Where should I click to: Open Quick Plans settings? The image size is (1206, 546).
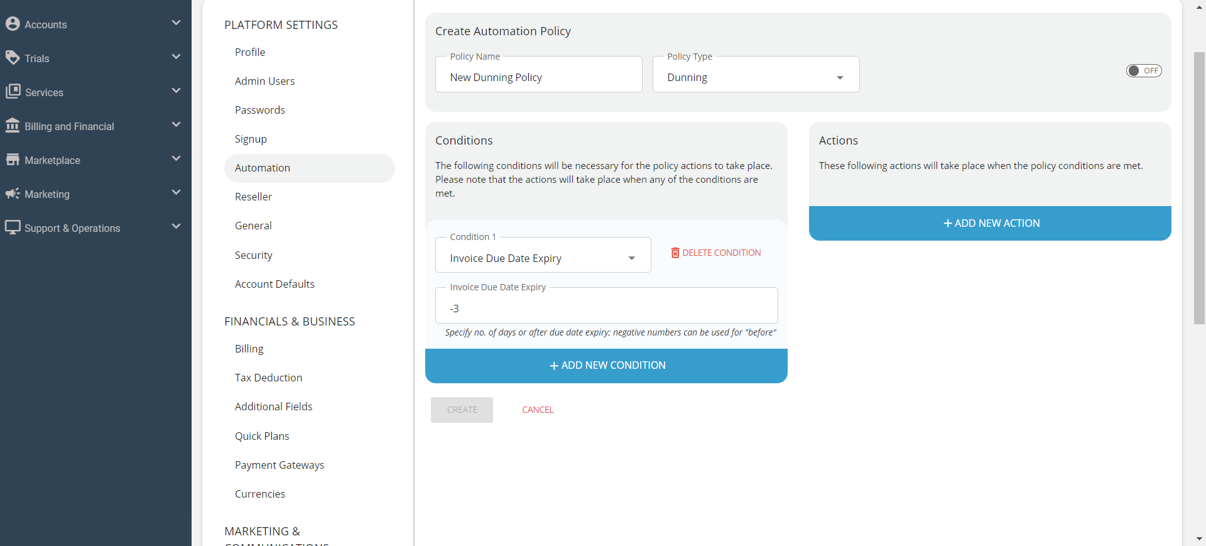pos(262,436)
